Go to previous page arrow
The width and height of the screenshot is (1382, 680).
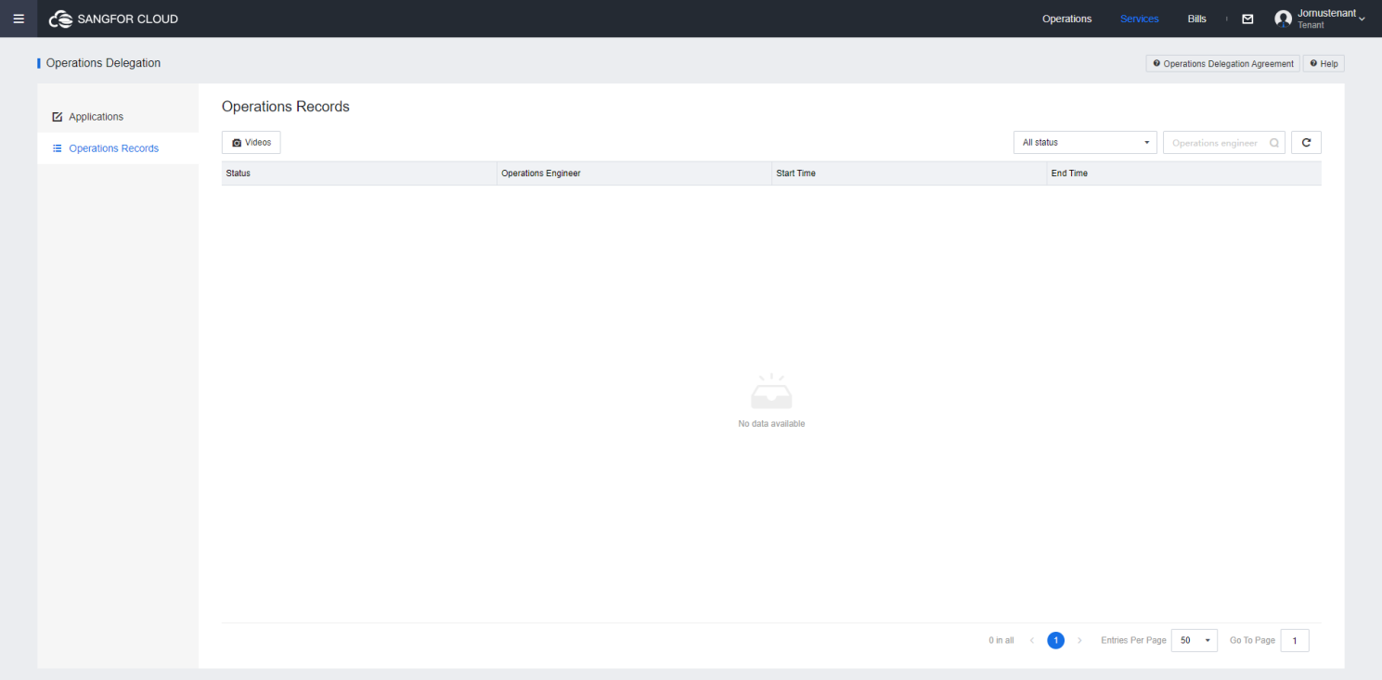[1032, 641]
